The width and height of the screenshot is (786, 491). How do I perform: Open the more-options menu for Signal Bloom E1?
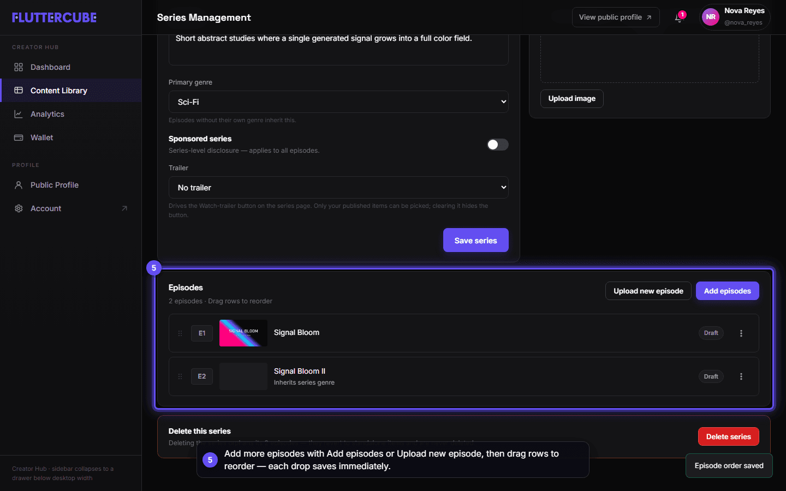point(741,333)
